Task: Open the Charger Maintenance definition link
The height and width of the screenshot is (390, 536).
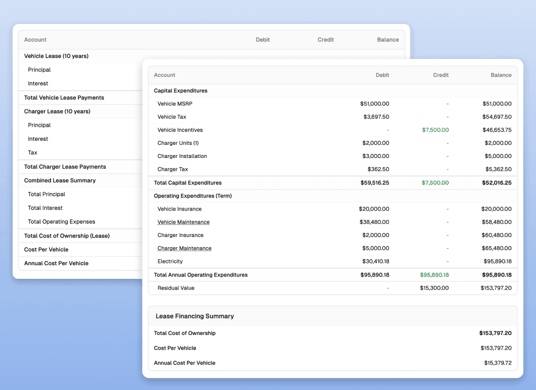Action: click(185, 248)
